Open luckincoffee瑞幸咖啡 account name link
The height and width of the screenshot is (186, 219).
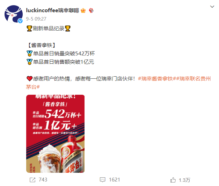[52, 10]
